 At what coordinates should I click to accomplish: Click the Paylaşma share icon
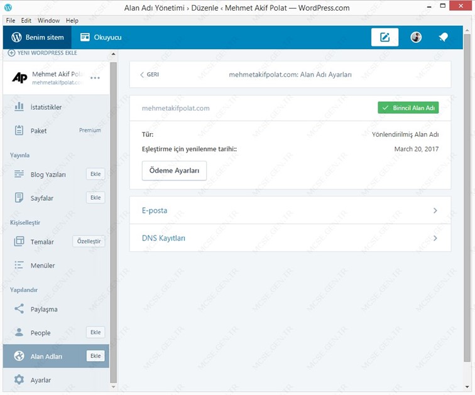(19, 308)
